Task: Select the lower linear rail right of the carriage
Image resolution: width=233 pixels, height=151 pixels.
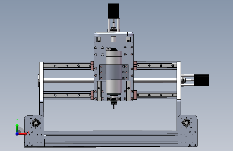Action: pyautogui.click(x=157, y=95)
